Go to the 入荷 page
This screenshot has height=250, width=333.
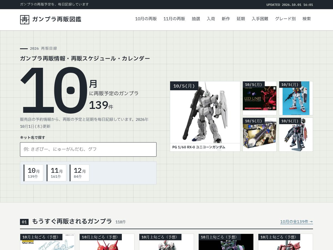tap(211, 19)
